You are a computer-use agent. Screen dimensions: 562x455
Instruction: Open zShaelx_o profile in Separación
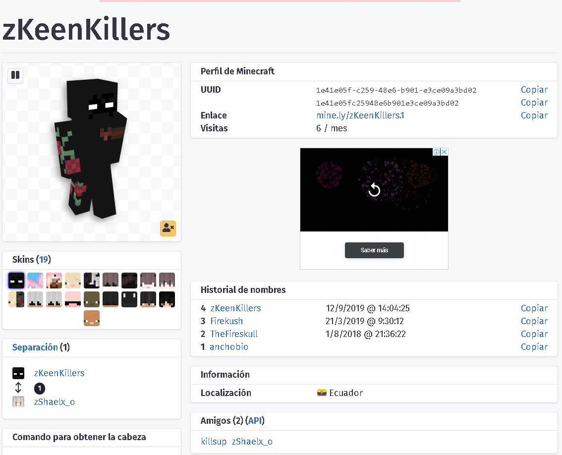[x=55, y=402]
